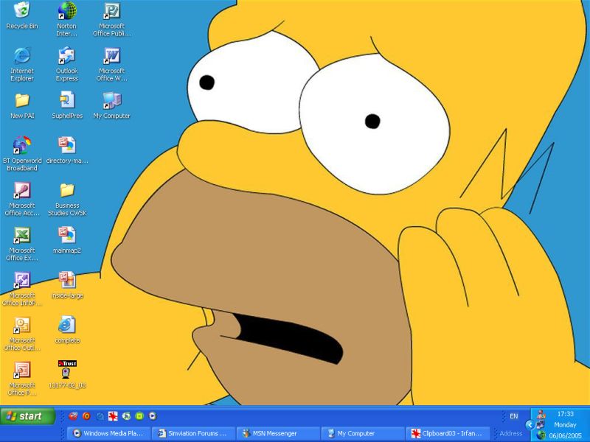Image resolution: width=590 pixels, height=442 pixels.
Task: Select the Recycle Bin desktop icon
Action: [x=22, y=11]
